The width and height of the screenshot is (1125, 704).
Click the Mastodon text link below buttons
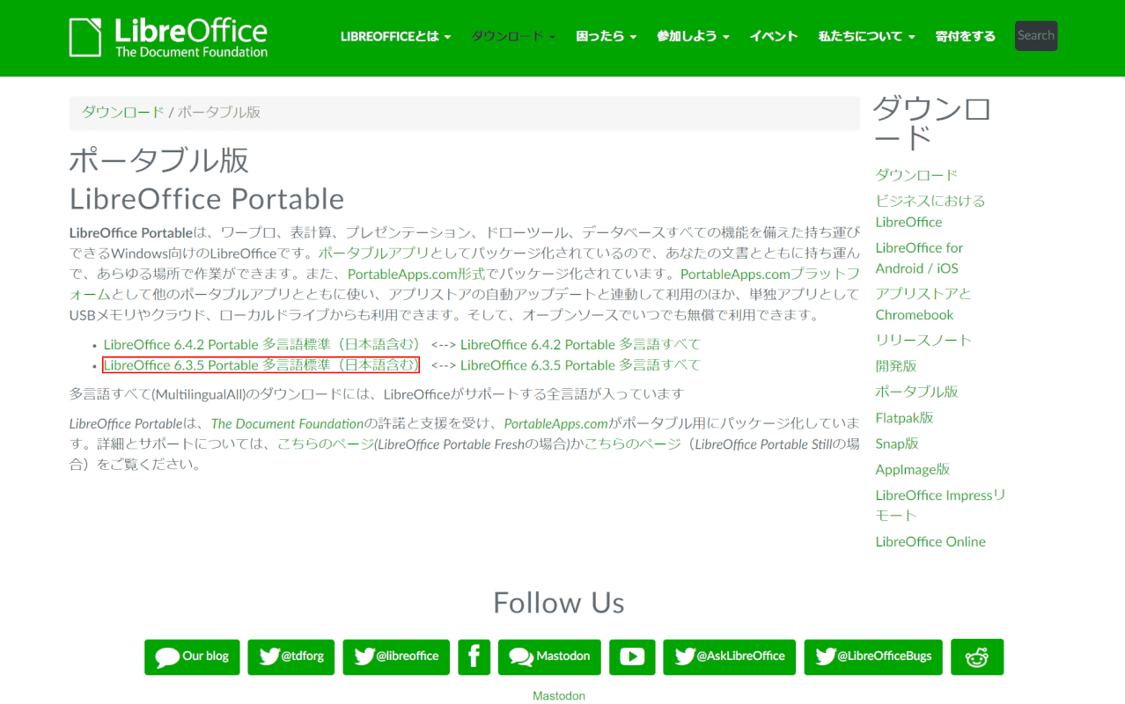(559, 695)
